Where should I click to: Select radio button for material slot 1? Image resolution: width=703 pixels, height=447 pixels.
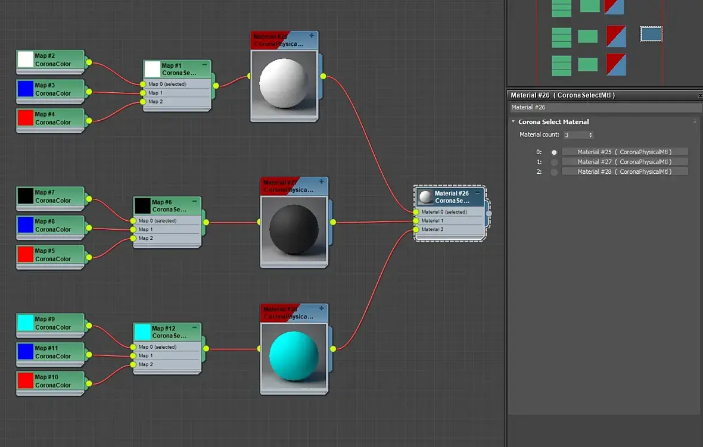(554, 162)
